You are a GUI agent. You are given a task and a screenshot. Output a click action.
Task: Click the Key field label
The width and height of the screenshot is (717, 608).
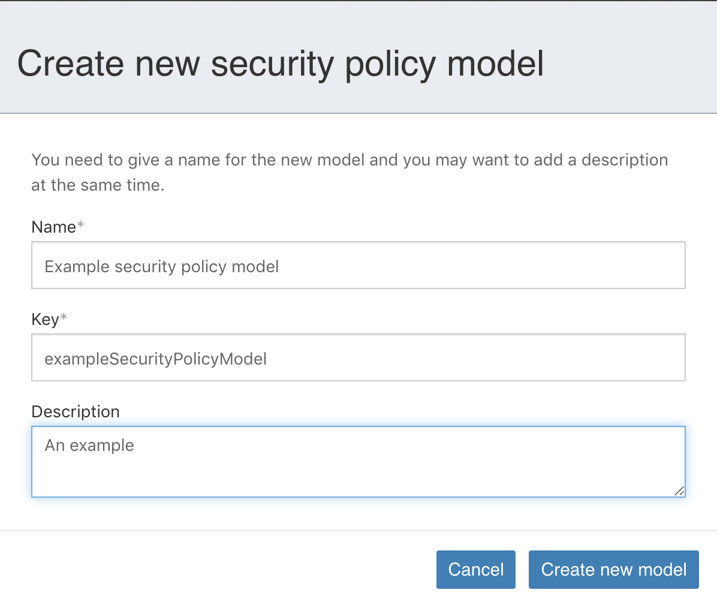coord(44,320)
